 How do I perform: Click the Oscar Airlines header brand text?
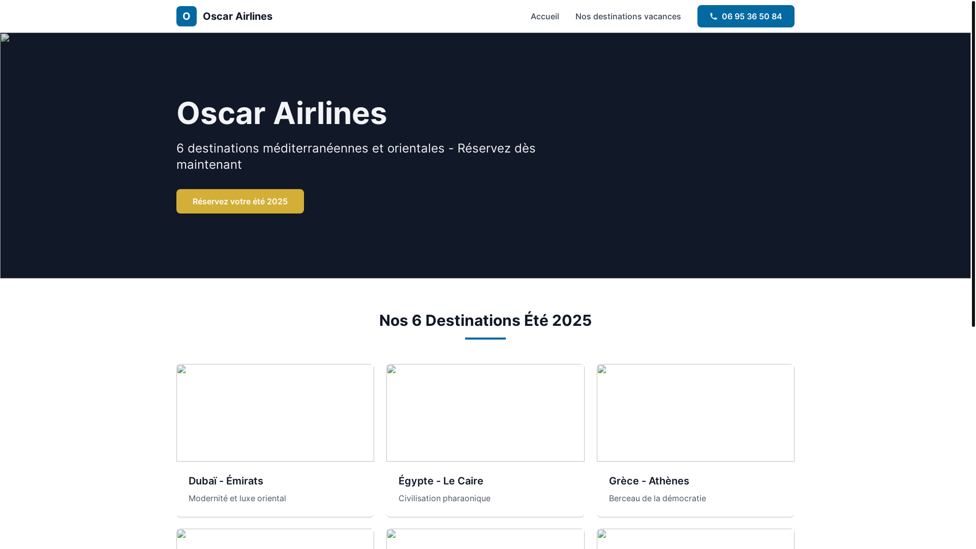pos(237,16)
